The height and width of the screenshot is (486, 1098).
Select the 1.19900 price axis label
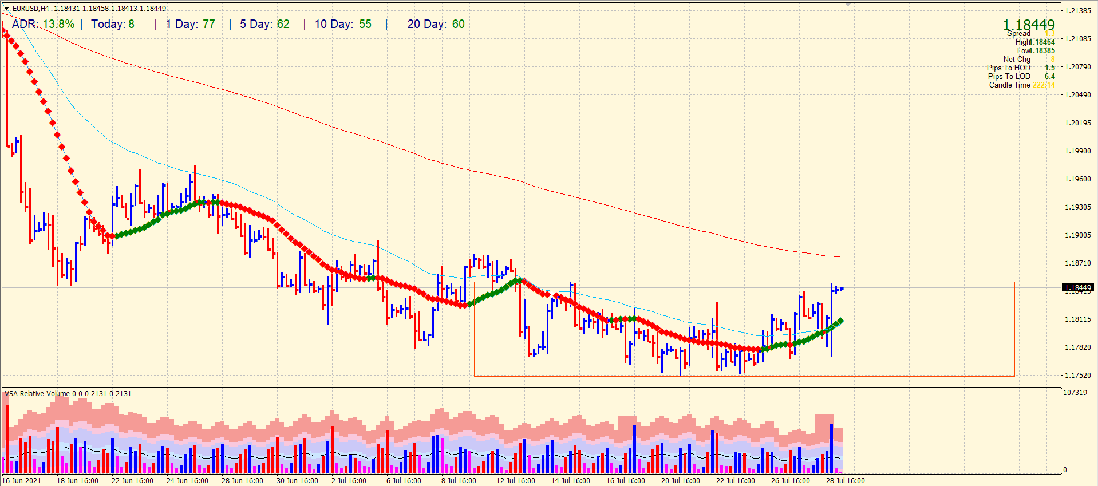pos(1077,151)
